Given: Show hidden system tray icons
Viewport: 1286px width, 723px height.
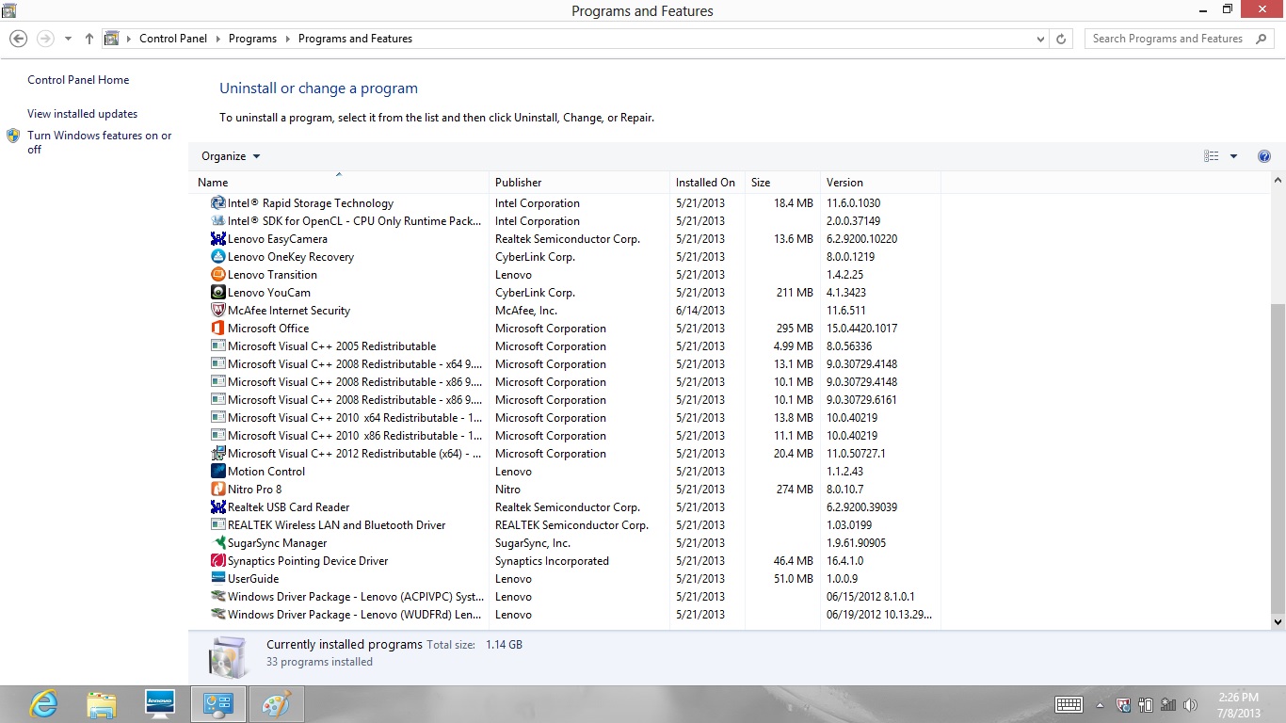Looking at the screenshot, I should click(1100, 705).
